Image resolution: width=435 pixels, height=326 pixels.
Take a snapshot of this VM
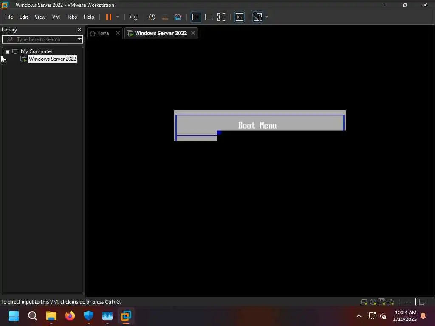(x=152, y=17)
